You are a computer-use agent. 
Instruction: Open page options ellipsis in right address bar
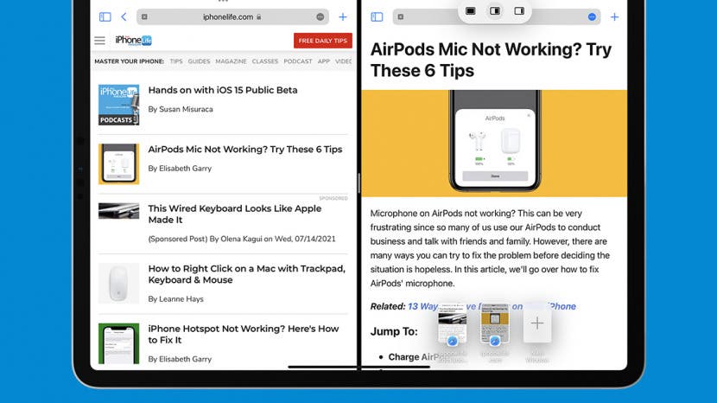pos(592,17)
